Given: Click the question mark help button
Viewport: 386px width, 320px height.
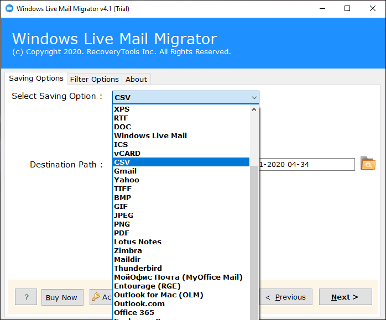Looking at the screenshot, I should 26,297.
